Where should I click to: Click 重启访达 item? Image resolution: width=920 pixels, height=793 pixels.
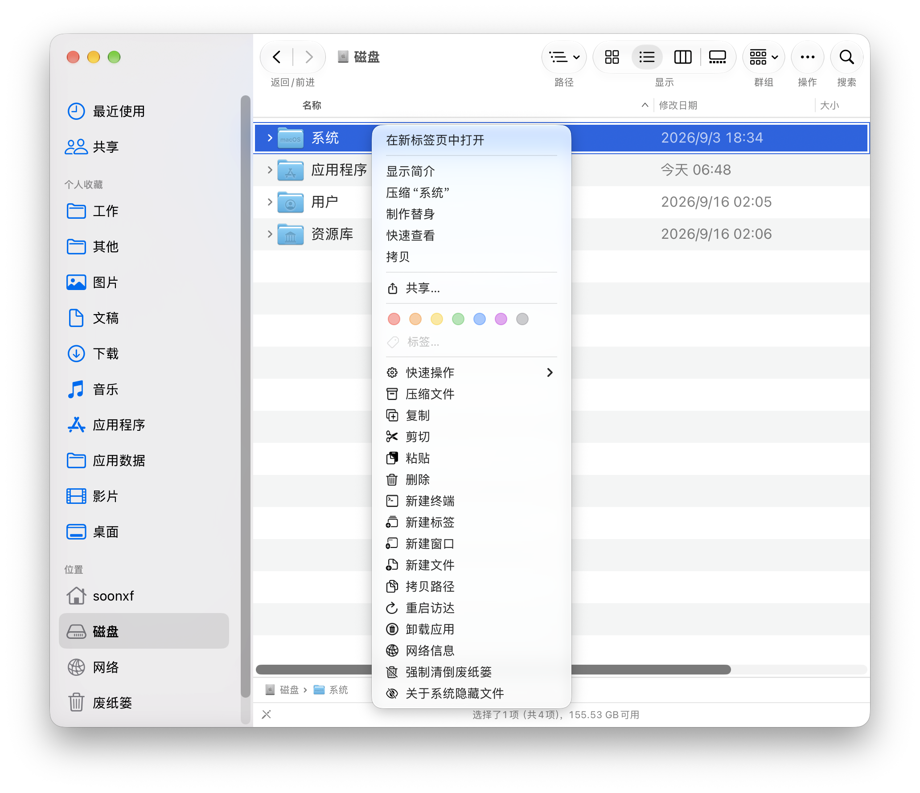pyautogui.click(x=471, y=608)
